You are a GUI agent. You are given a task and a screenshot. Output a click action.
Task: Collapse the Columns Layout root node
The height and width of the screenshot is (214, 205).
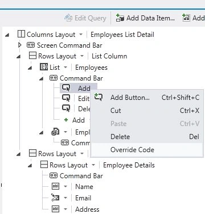7,35
